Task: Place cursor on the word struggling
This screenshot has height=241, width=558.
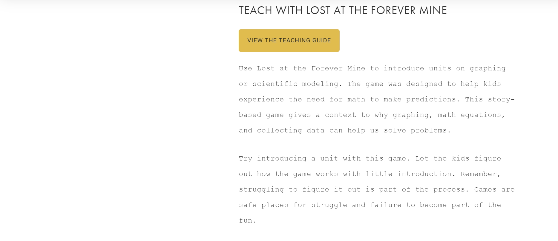Action: 261,190
